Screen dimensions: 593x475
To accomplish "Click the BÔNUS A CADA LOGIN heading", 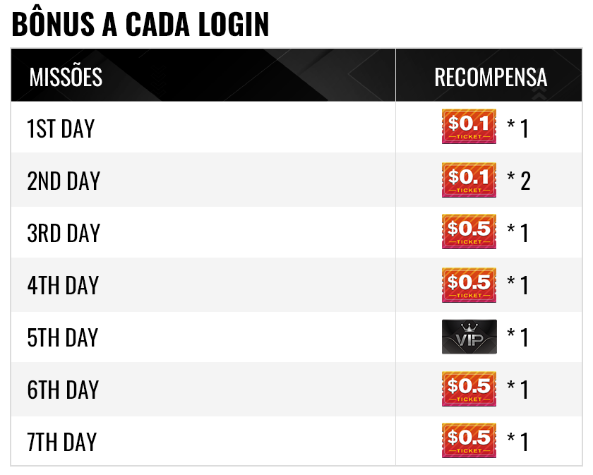I will [140, 23].
